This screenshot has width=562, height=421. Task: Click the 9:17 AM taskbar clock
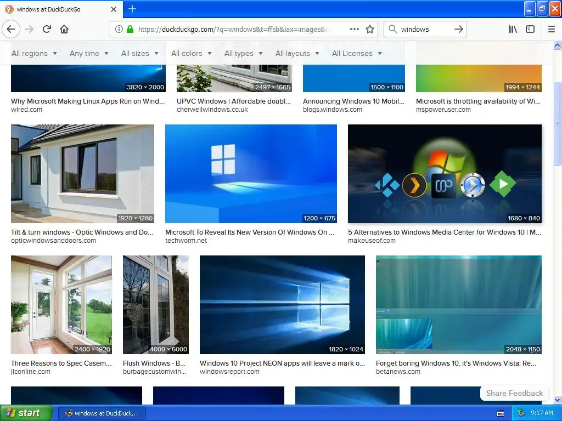pos(542,413)
